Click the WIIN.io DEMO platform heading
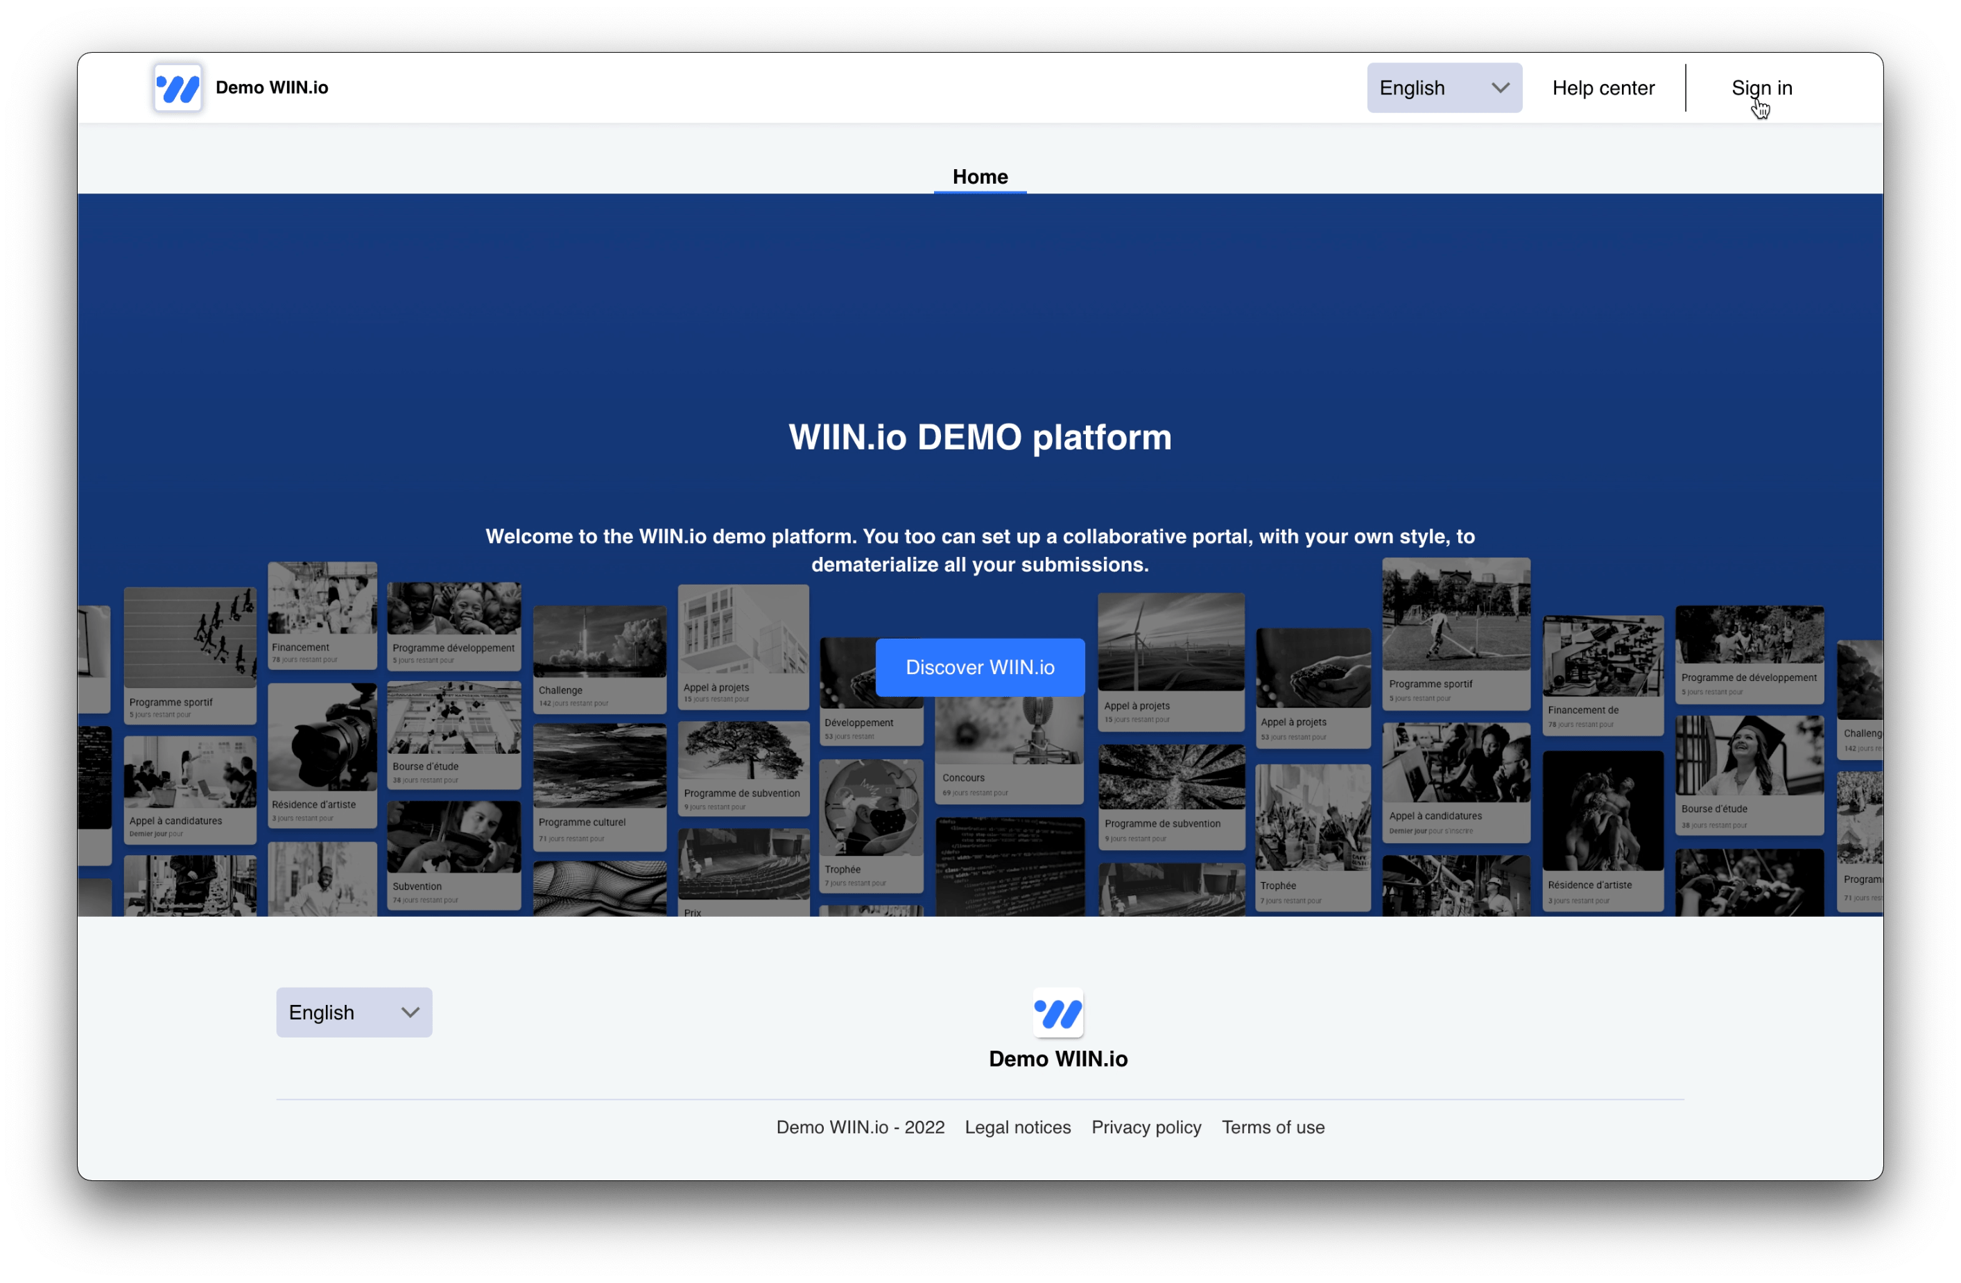This screenshot has width=1961, height=1283. point(980,437)
